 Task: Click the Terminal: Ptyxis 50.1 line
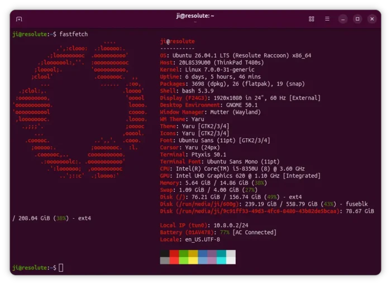[193, 154]
